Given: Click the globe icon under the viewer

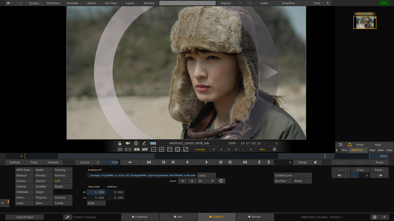Looking at the screenshot, I should coord(136,143).
